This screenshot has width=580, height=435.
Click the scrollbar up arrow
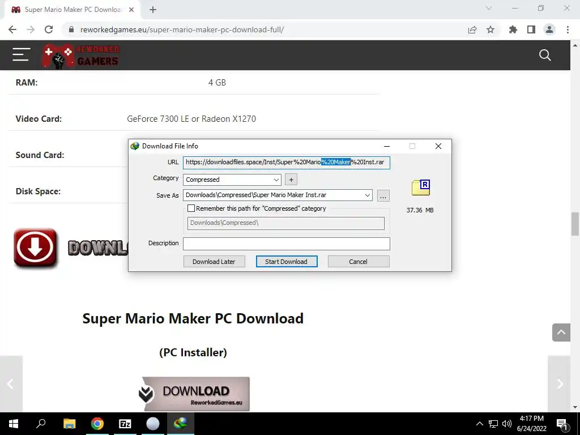coord(575,45)
